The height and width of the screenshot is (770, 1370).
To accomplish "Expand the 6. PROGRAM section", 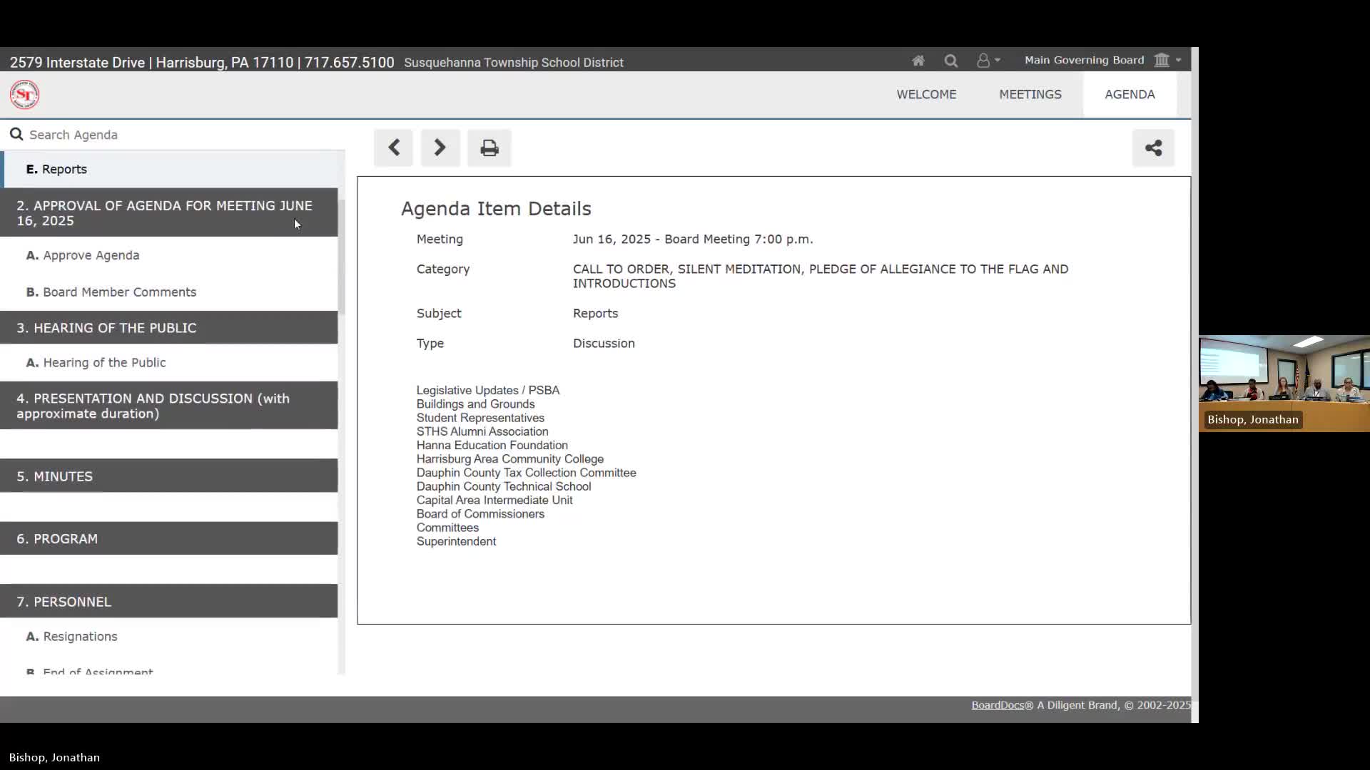I will 168,538.
